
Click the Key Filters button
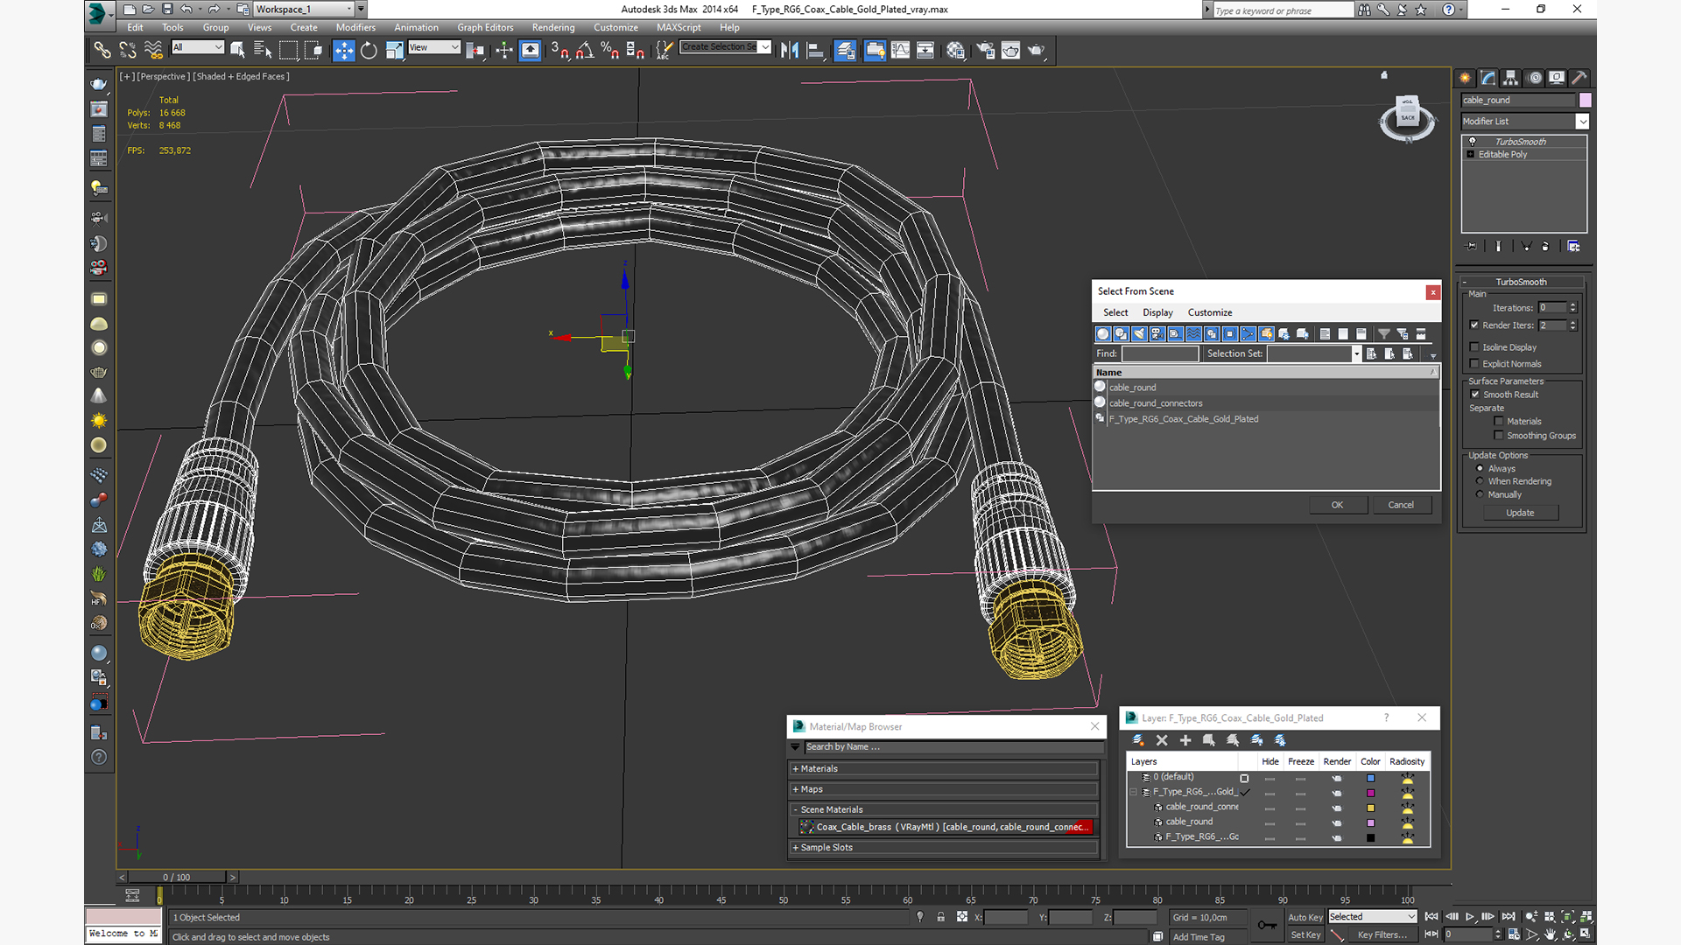click(1382, 934)
